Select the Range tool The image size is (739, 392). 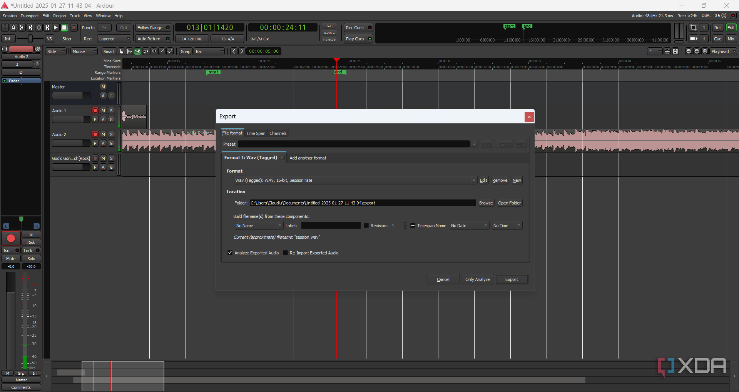pos(130,51)
